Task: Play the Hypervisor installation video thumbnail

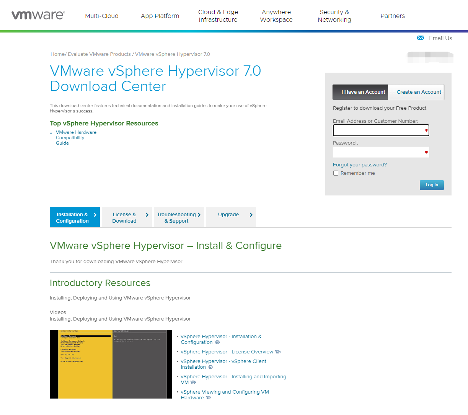Action: click(111, 364)
